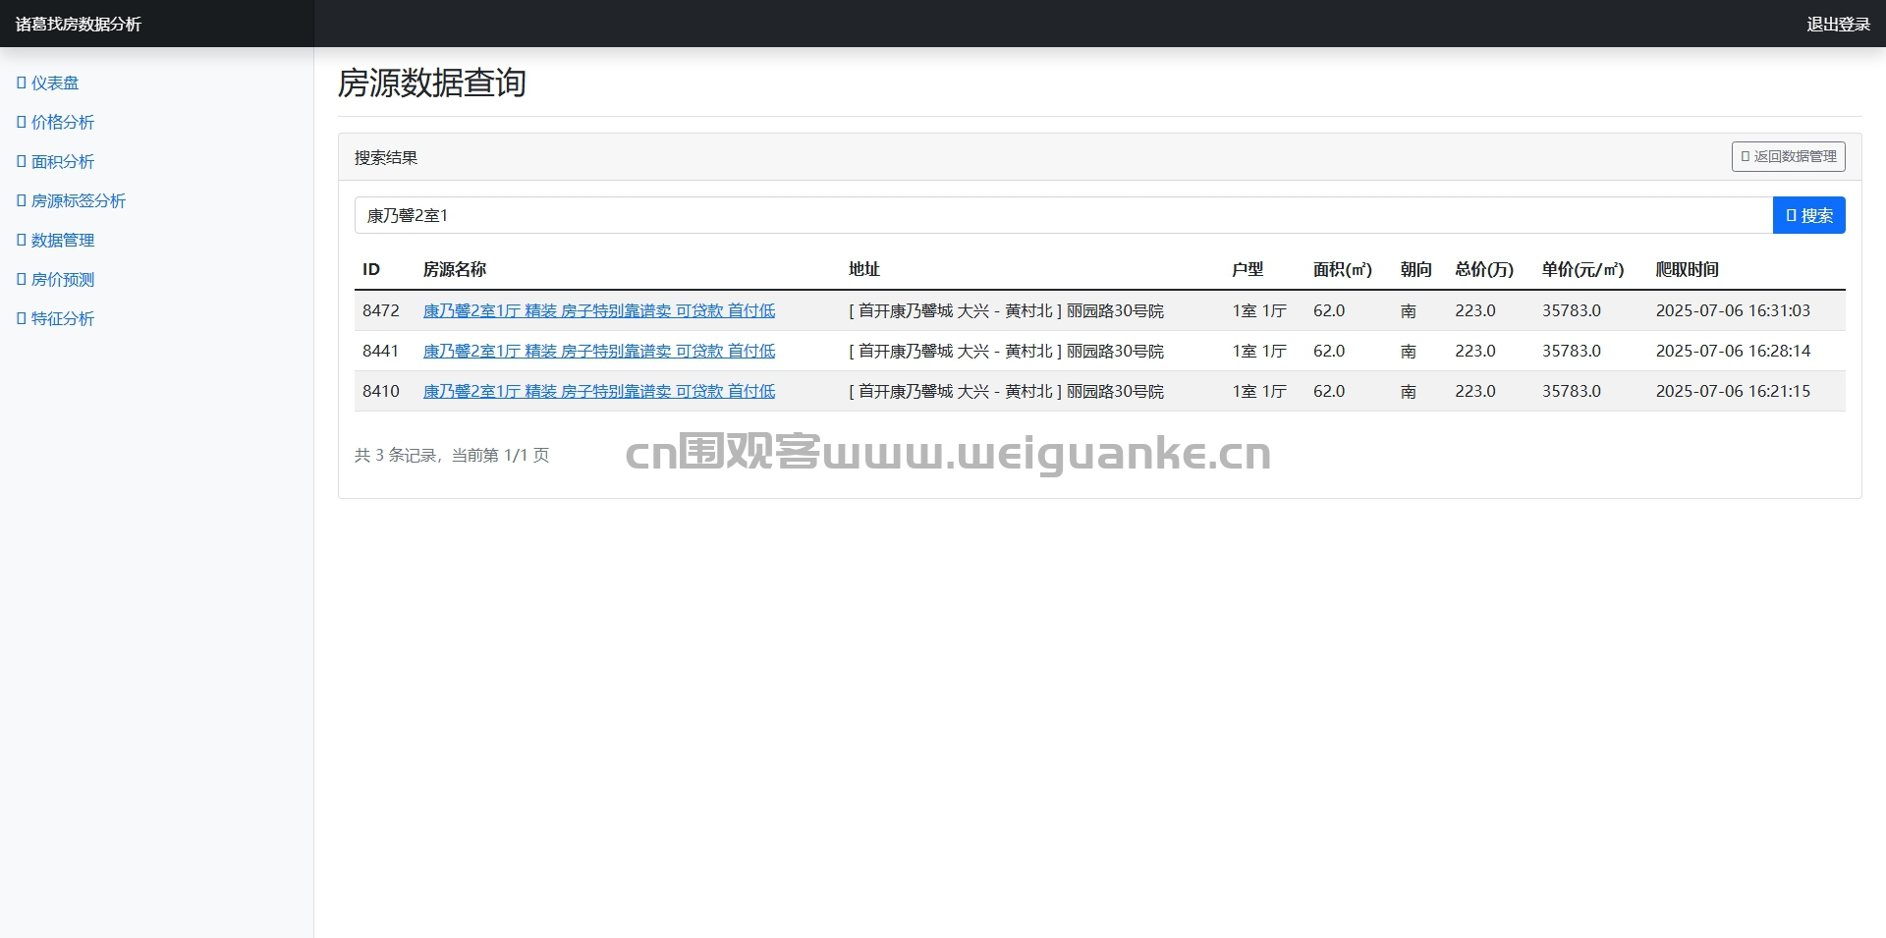Screen dimensions: 1886x938
Task: Click timestamp 2025-07-06 16:21:15
Action: tap(1733, 392)
